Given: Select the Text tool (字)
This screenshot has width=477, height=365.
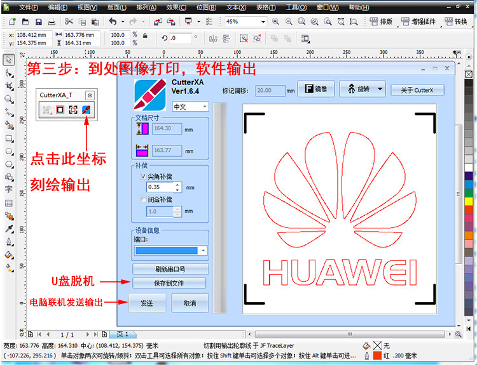Looking at the screenshot, I should 8,190.
